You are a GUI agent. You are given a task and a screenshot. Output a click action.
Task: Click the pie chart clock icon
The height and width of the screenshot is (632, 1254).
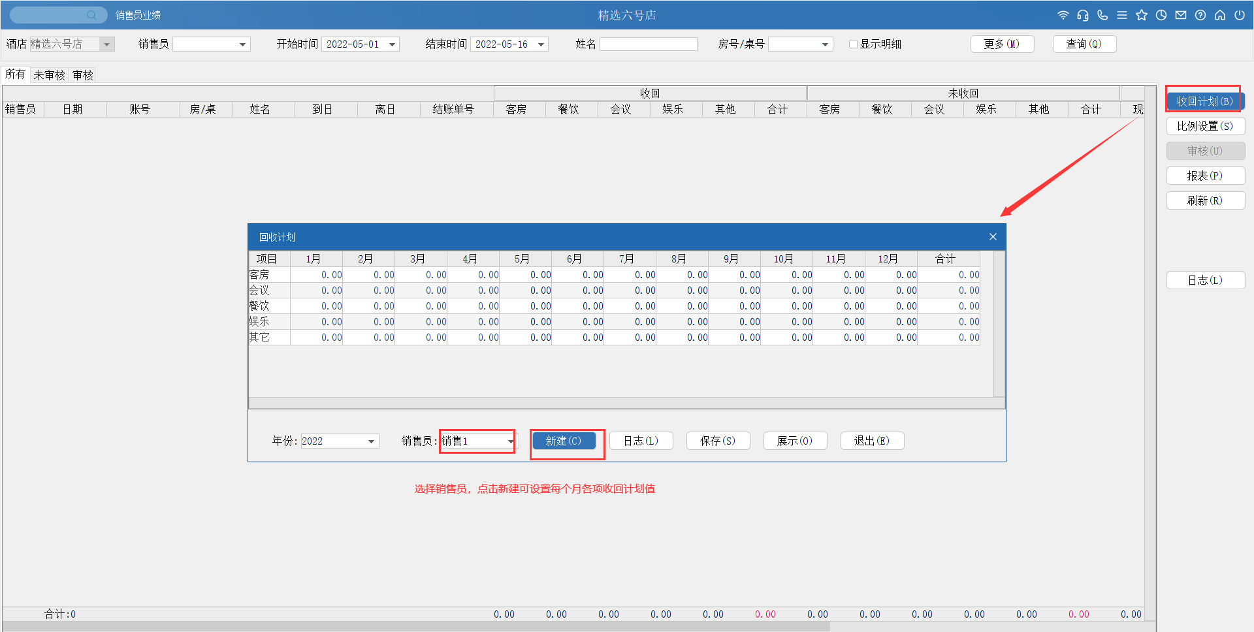(x=1161, y=15)
